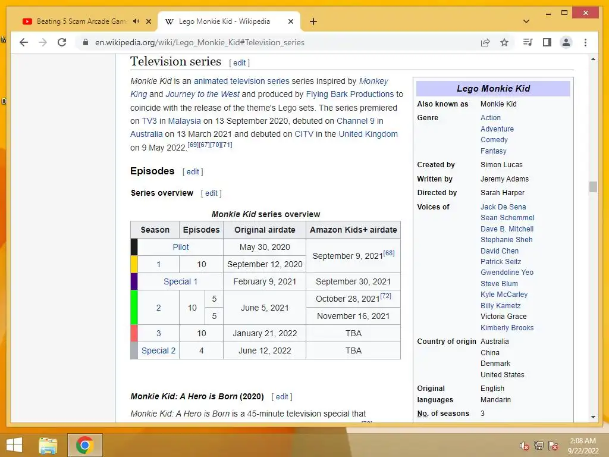Reload the Wikipedia page
The height and width of the screenshot is (457, 609).
click(x=62, y=42)
